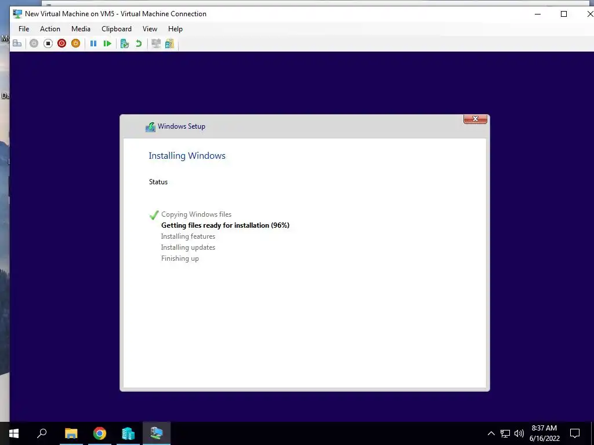
Task: Open the notification center icon
Action: 575,433
